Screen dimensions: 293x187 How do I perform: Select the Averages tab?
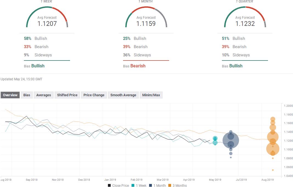click(x=44, y=95)
